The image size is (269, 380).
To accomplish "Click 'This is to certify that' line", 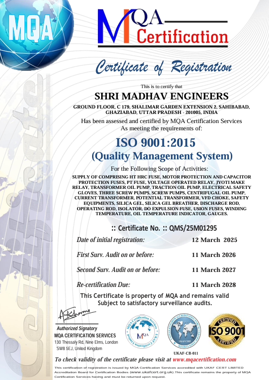I will pyautogui.click(x=161, y=86).
